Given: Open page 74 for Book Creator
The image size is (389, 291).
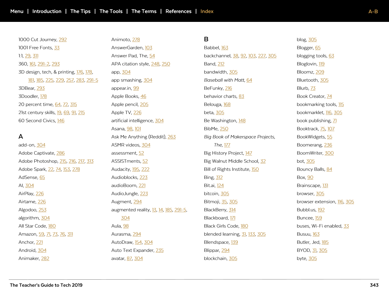Looking at the screenshot, I should [x=329, y=96].
